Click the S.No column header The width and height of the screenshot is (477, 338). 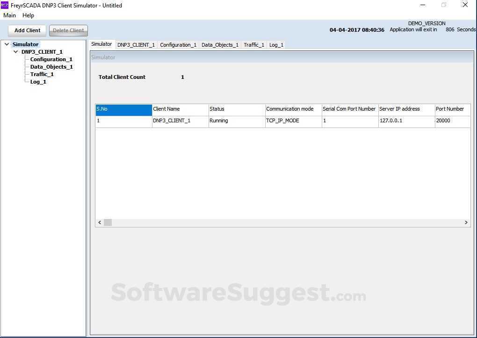(123, 109)
